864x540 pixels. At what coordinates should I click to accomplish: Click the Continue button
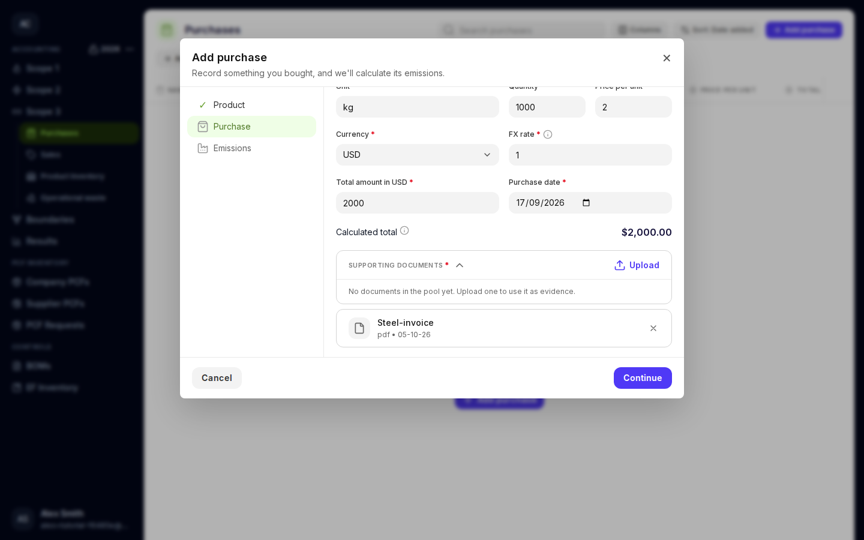tap(643, 378)
